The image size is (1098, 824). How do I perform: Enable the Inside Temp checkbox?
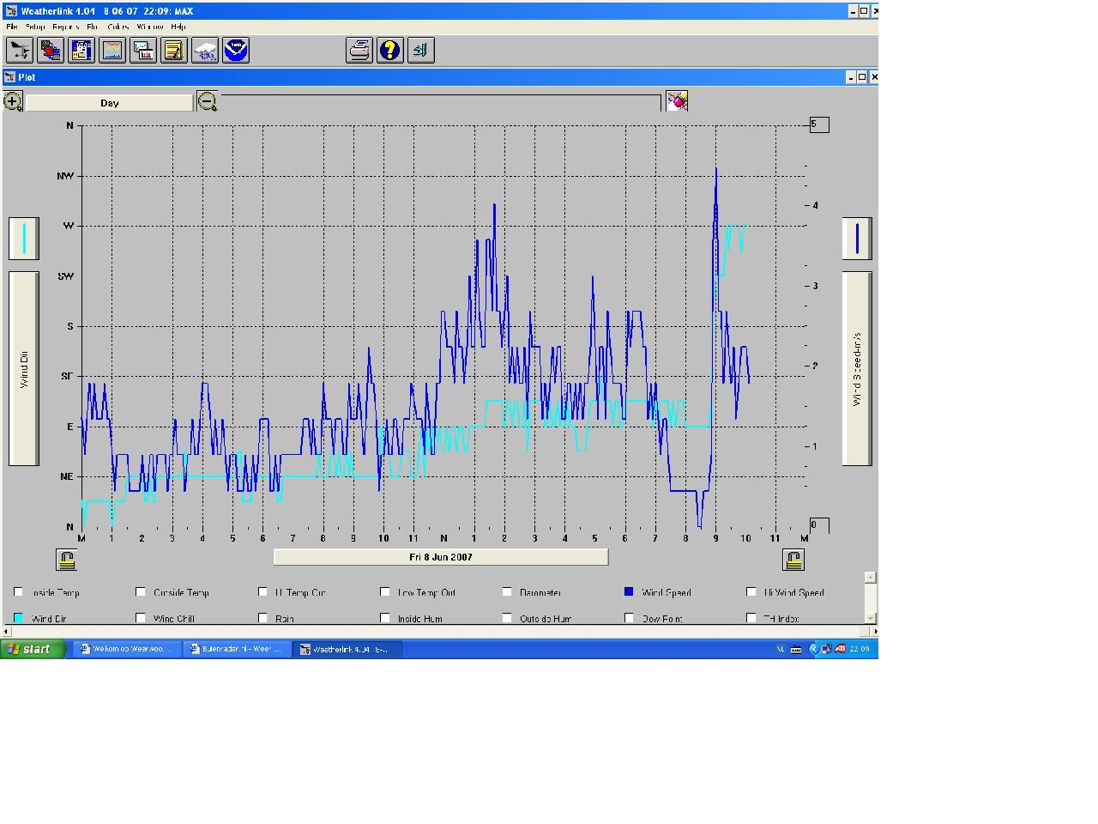click(x=19, y=591)
